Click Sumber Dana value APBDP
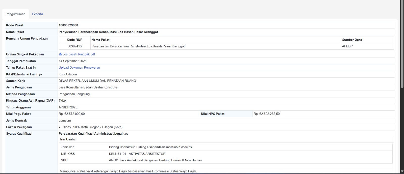404x174 pixels. tap(347, 46)
